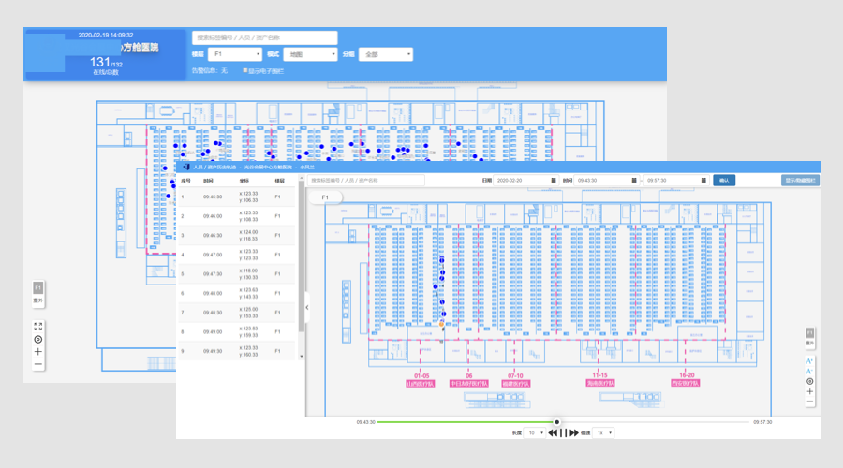Click the locate target icon on left map
The image size is (843, 468).
[x=38, y=339]
